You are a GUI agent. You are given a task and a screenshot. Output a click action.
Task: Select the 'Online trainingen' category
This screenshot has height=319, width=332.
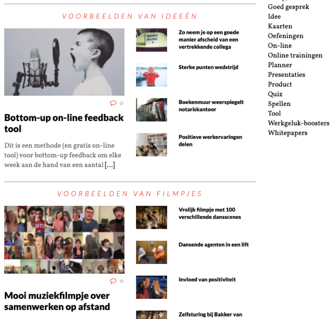(295, 55)
